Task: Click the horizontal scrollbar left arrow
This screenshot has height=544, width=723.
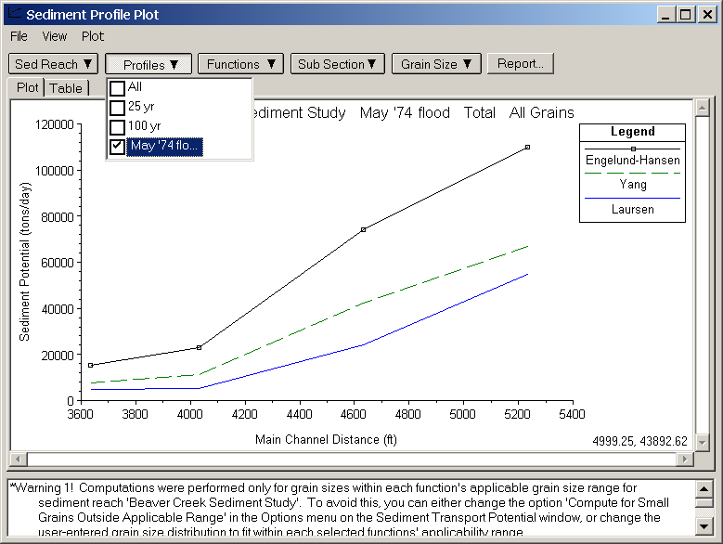Action: click(x=17, y=460)
